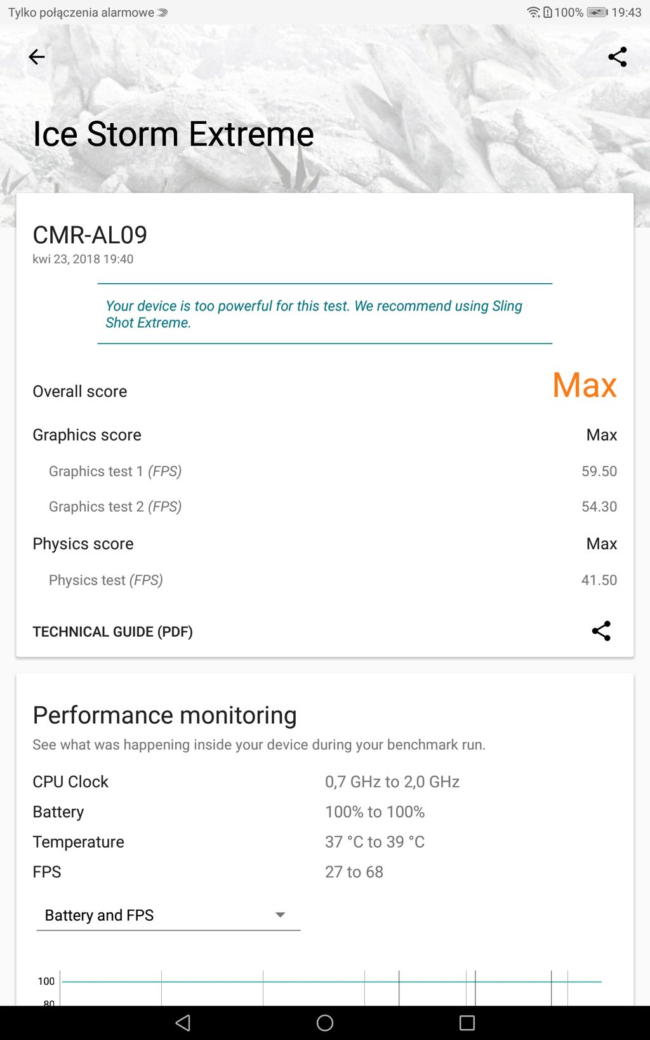Open the Battery and FPS dropdown

[168, 915]
